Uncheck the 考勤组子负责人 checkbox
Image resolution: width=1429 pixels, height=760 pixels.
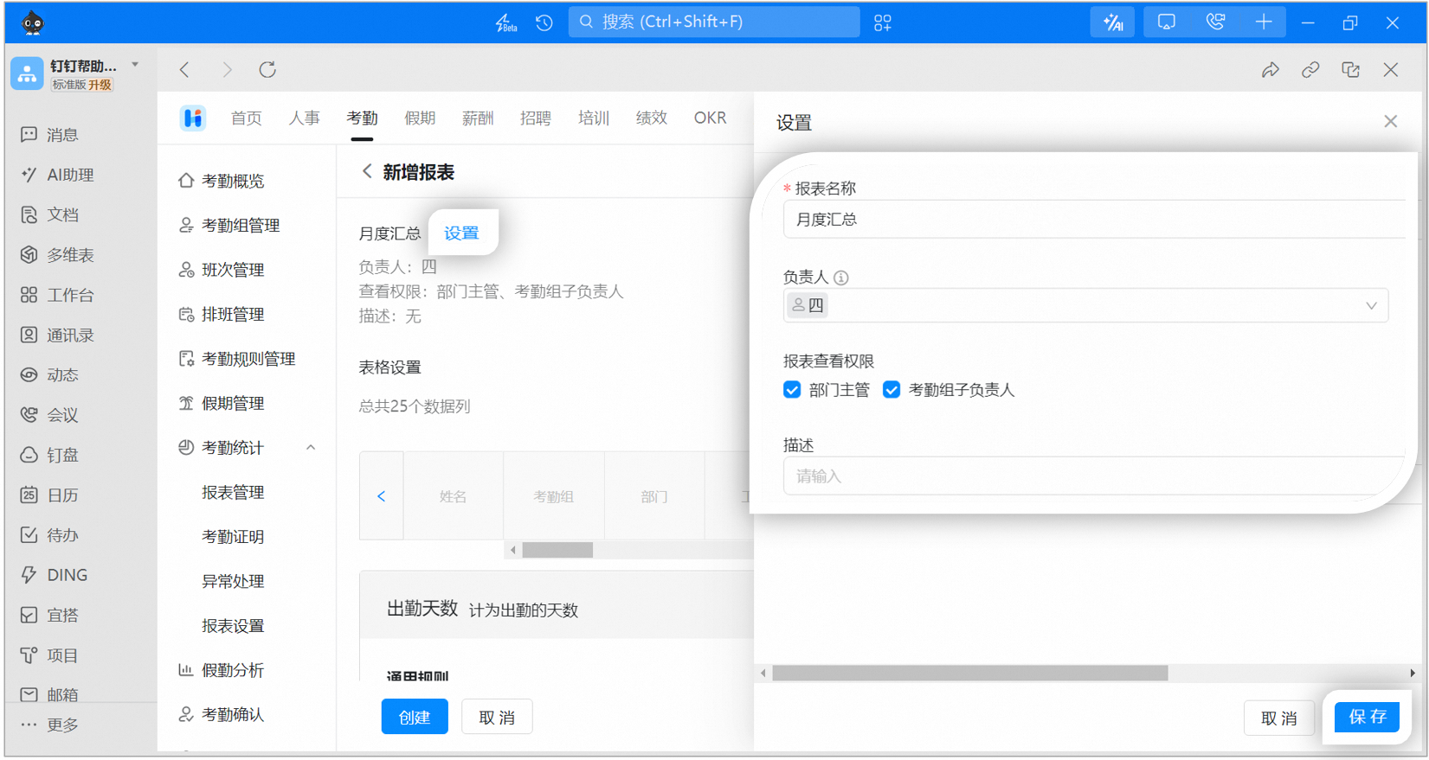tap(892, 390)
